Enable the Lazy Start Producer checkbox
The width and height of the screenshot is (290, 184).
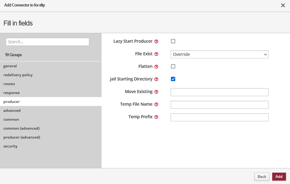[173, 41]
